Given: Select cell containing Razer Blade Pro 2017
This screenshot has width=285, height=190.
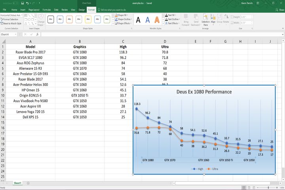Looking at the screenshot, I should (30, 52).
